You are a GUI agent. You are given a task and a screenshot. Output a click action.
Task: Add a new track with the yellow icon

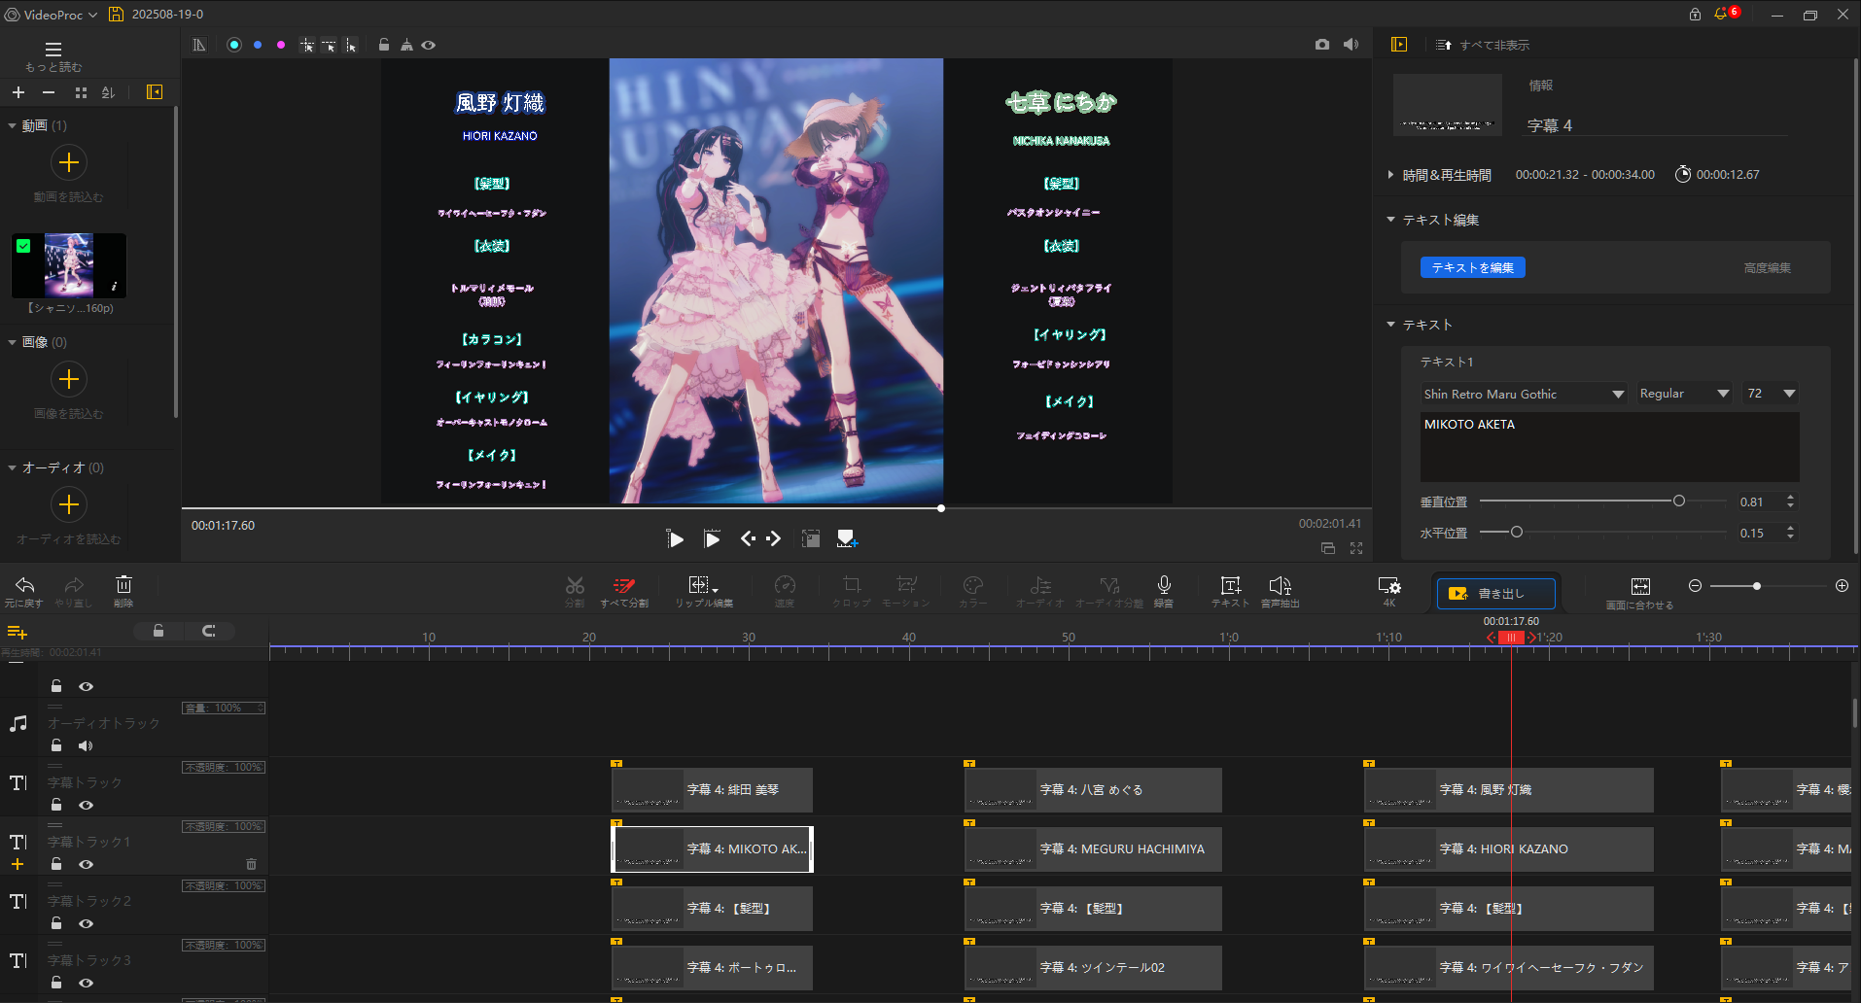pyautogui.click(x=17, y=632)
